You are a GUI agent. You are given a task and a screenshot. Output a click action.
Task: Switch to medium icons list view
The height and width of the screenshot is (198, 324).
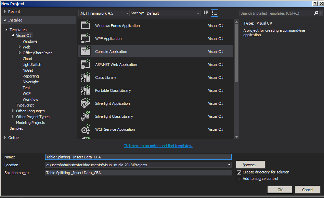pyautogui.click(x=215, y=13)
